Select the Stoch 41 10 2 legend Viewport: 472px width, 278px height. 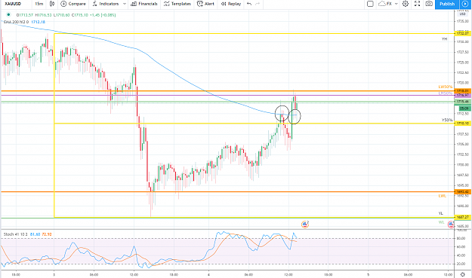pos(15,234)
